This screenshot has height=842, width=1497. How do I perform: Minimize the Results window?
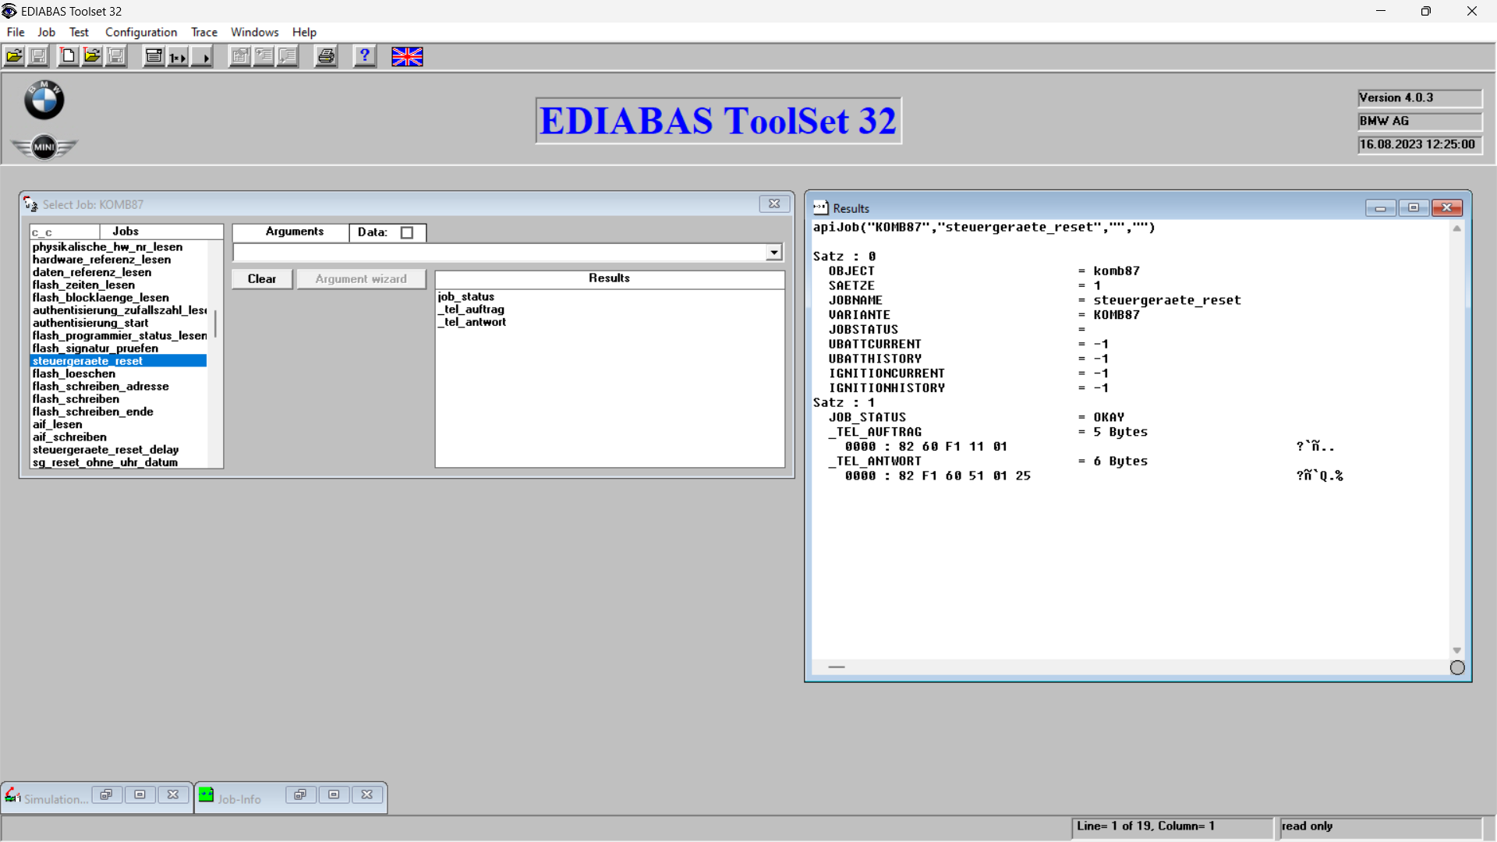coord(1380,207)
